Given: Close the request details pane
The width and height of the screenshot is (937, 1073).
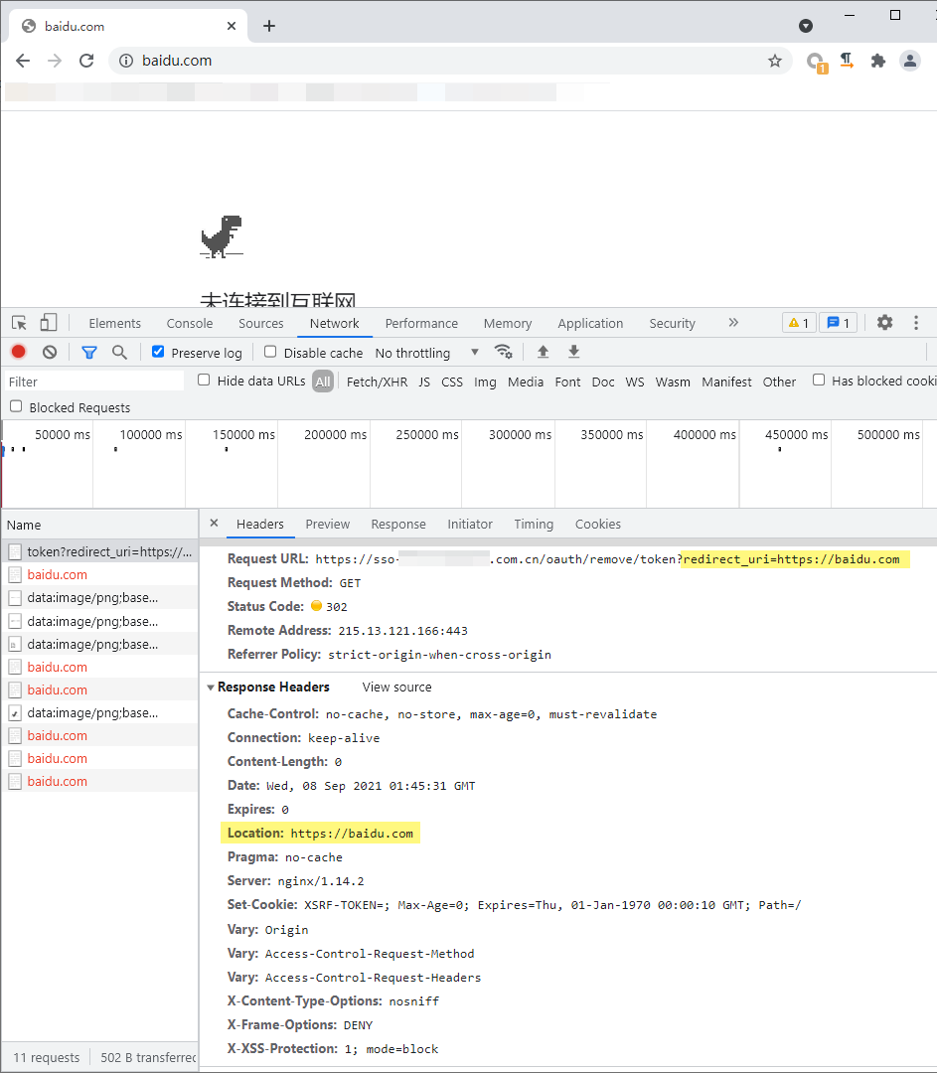Looking at the screenshot, I should 215,524.
